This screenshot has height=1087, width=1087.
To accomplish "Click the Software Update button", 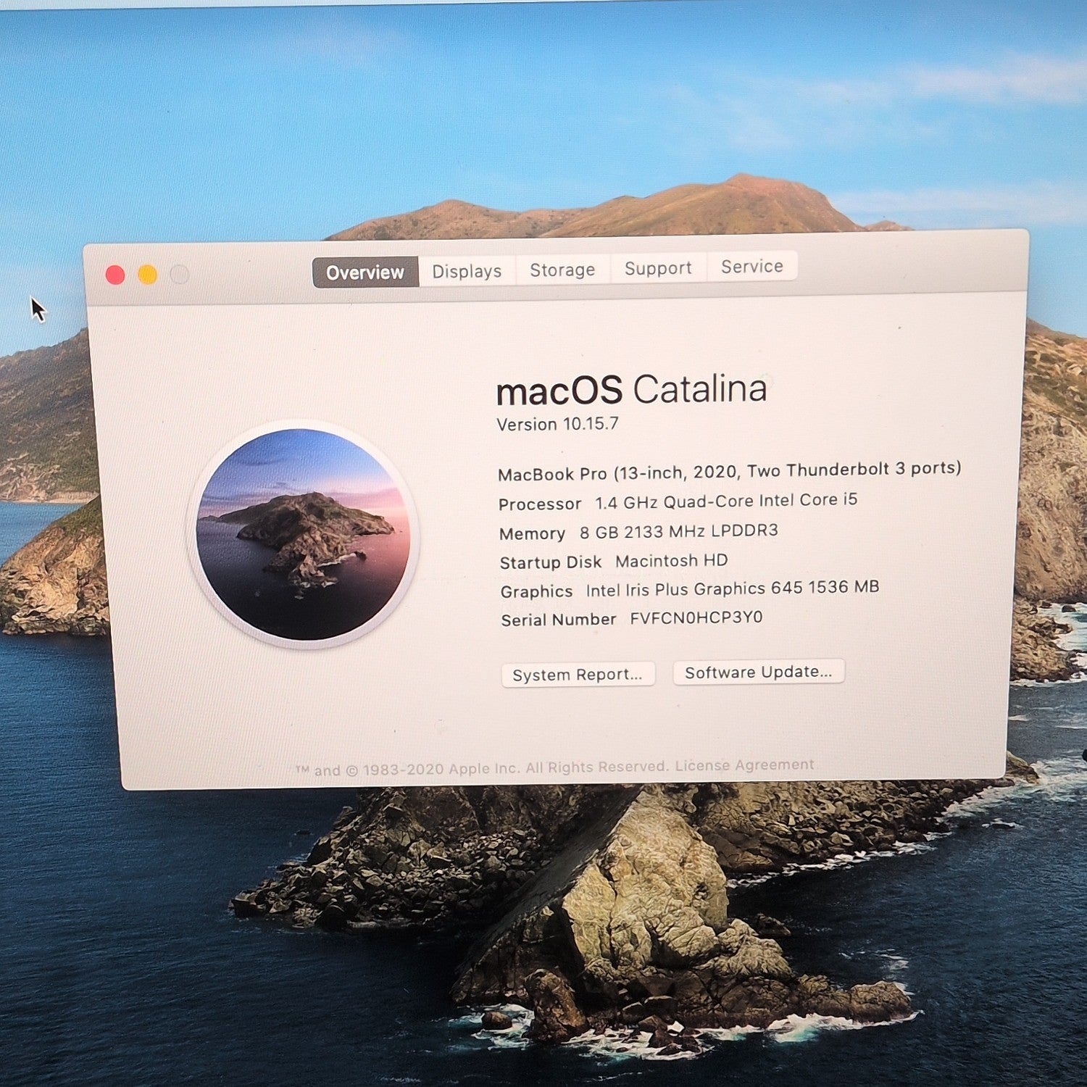I will (759, 672).
